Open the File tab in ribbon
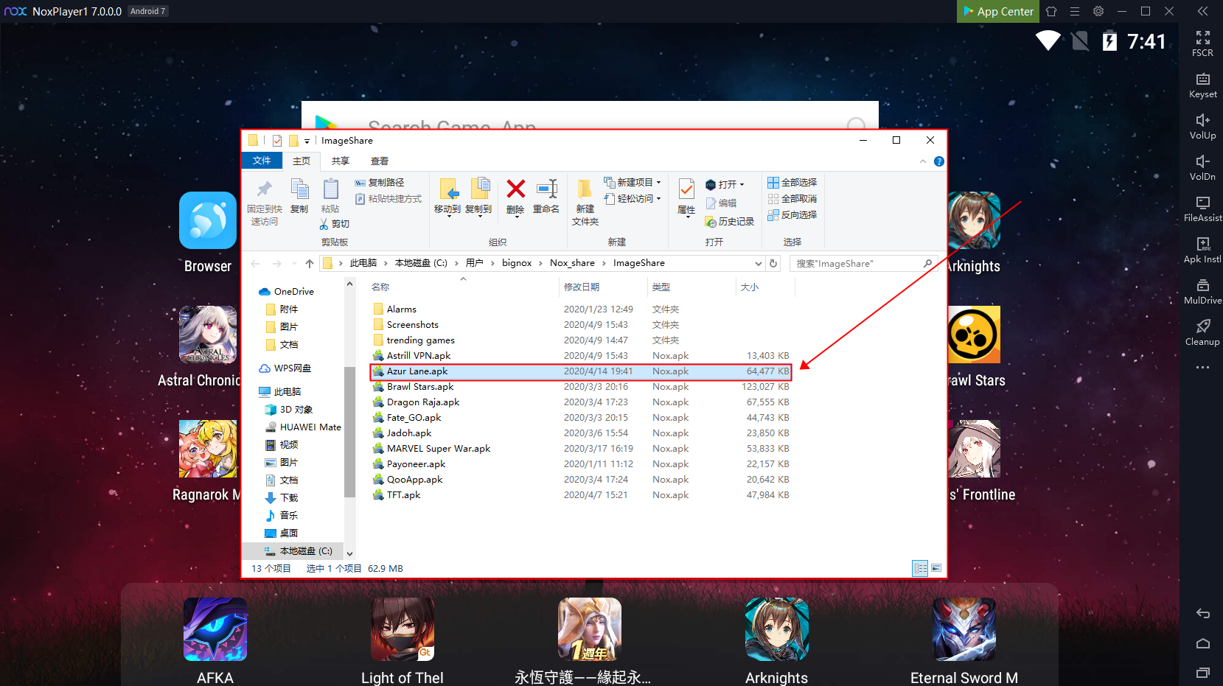1223x686 pixels. click(x=262, y=161)
